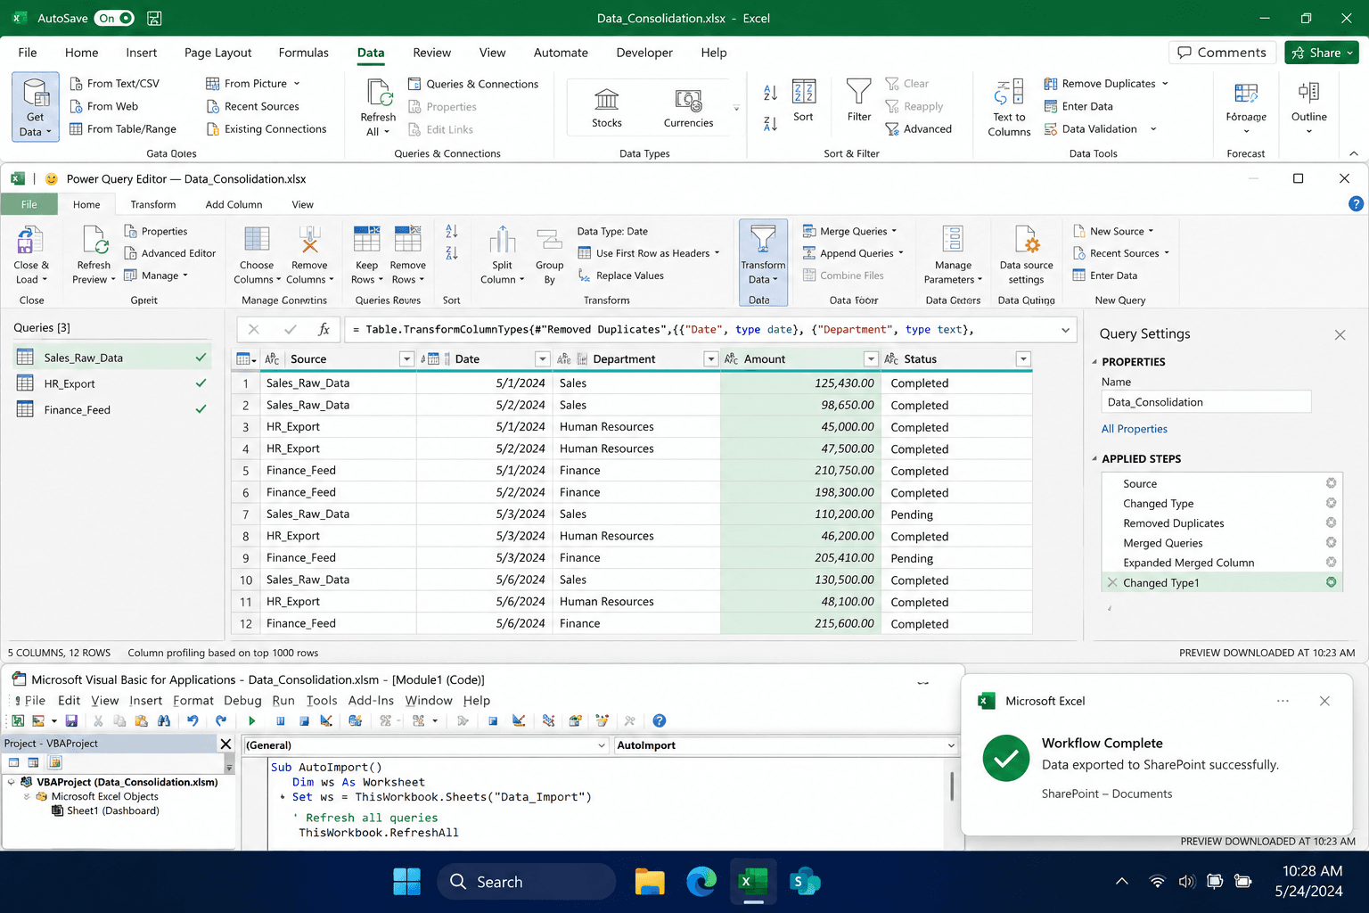Click Keep Rows in Power Query
The width and height of the screenshot is (1369, 913).
[366, 255]
